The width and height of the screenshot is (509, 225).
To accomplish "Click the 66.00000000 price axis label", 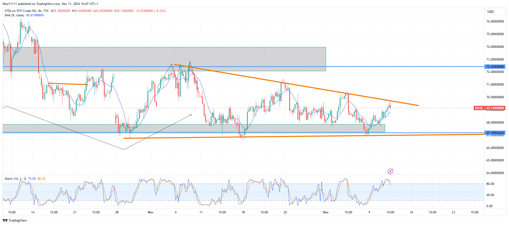I will (x=495, y=148).
